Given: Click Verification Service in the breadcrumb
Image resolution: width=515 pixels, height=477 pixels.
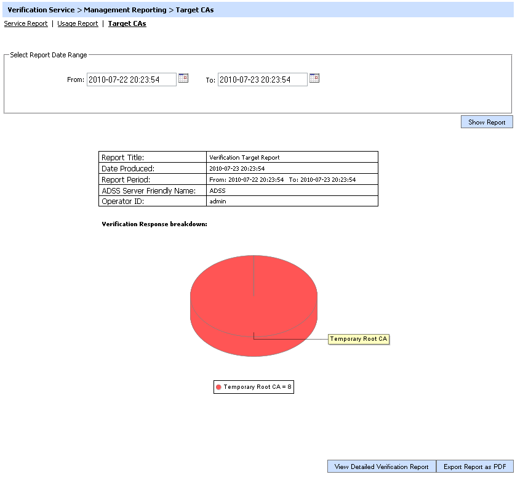Looking at the screenshot, I should [41, 10].
